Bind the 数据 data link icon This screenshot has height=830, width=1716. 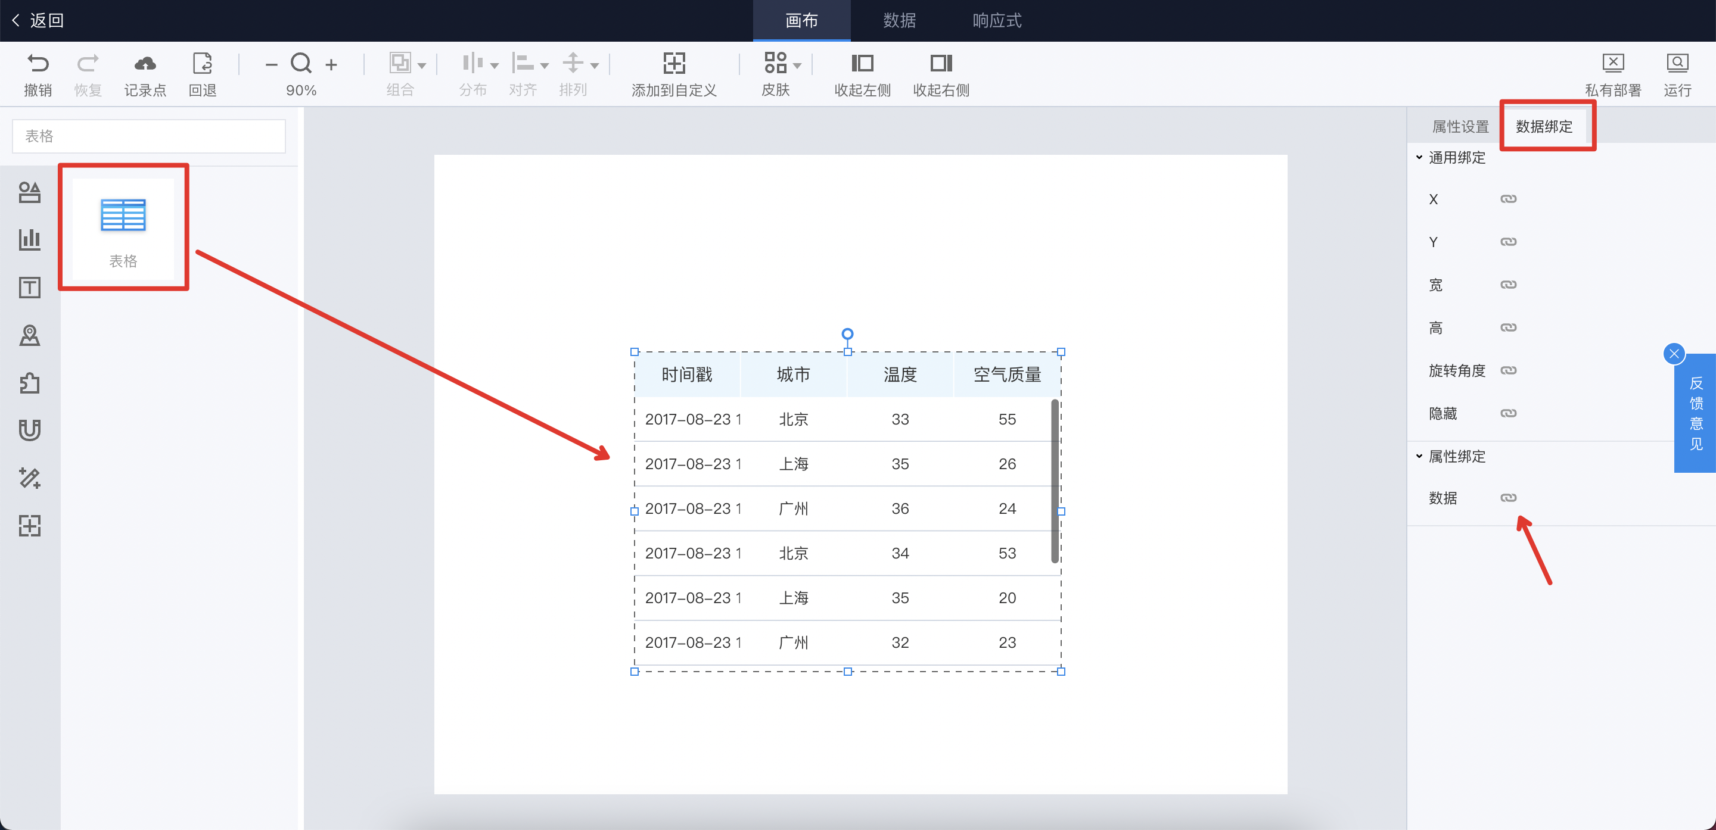[x=1508, y=498]
